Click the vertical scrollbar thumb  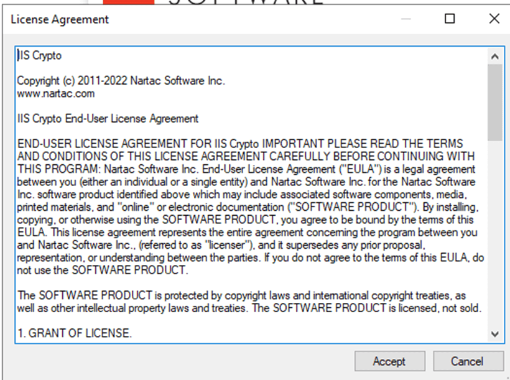(x=494, y=103)
